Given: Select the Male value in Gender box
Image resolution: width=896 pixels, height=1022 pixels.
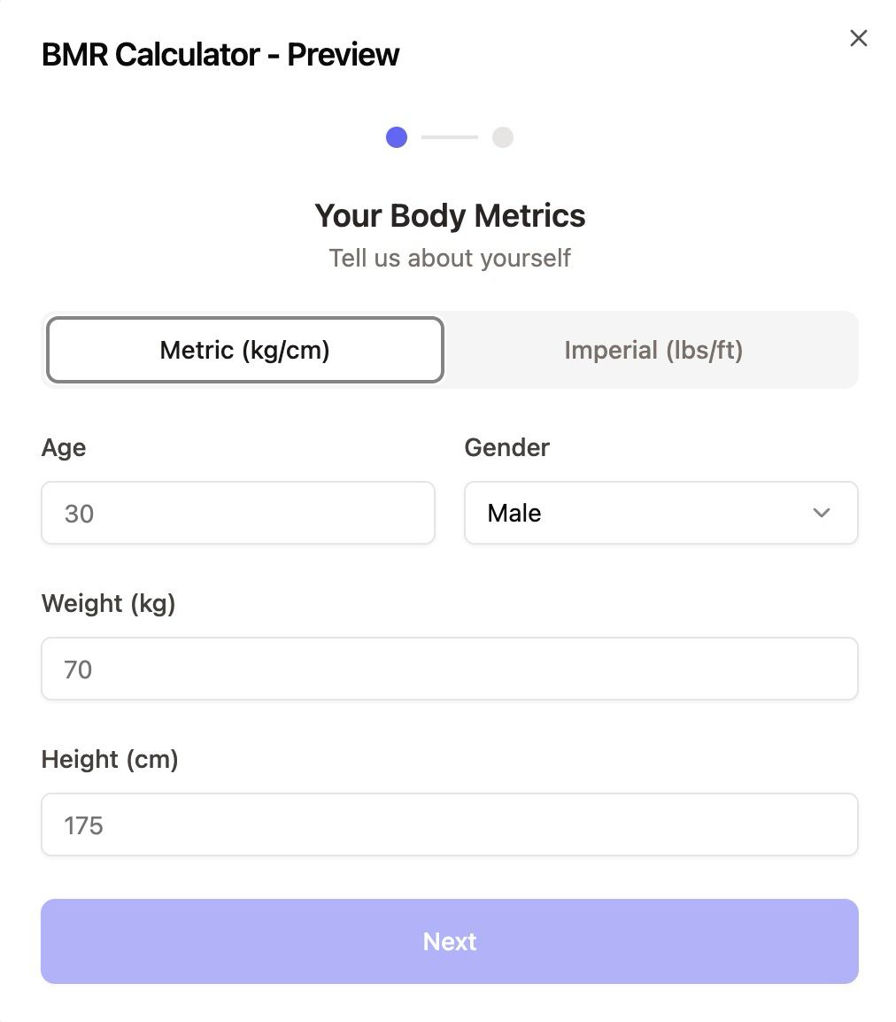Looking at the screenshot, I should [514, 513].
